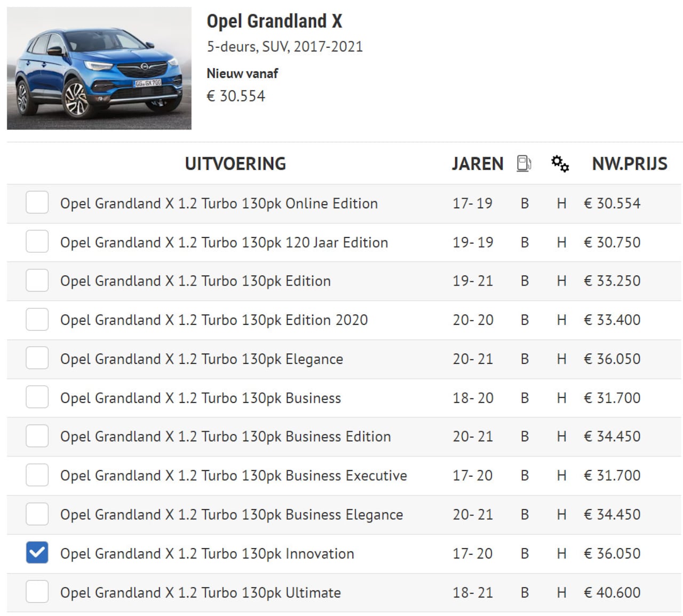This screenshot has width=683, height=616.
Task: Open the 1.2 Turbo 130pk Business Elegance link
Action: [232, 515]
